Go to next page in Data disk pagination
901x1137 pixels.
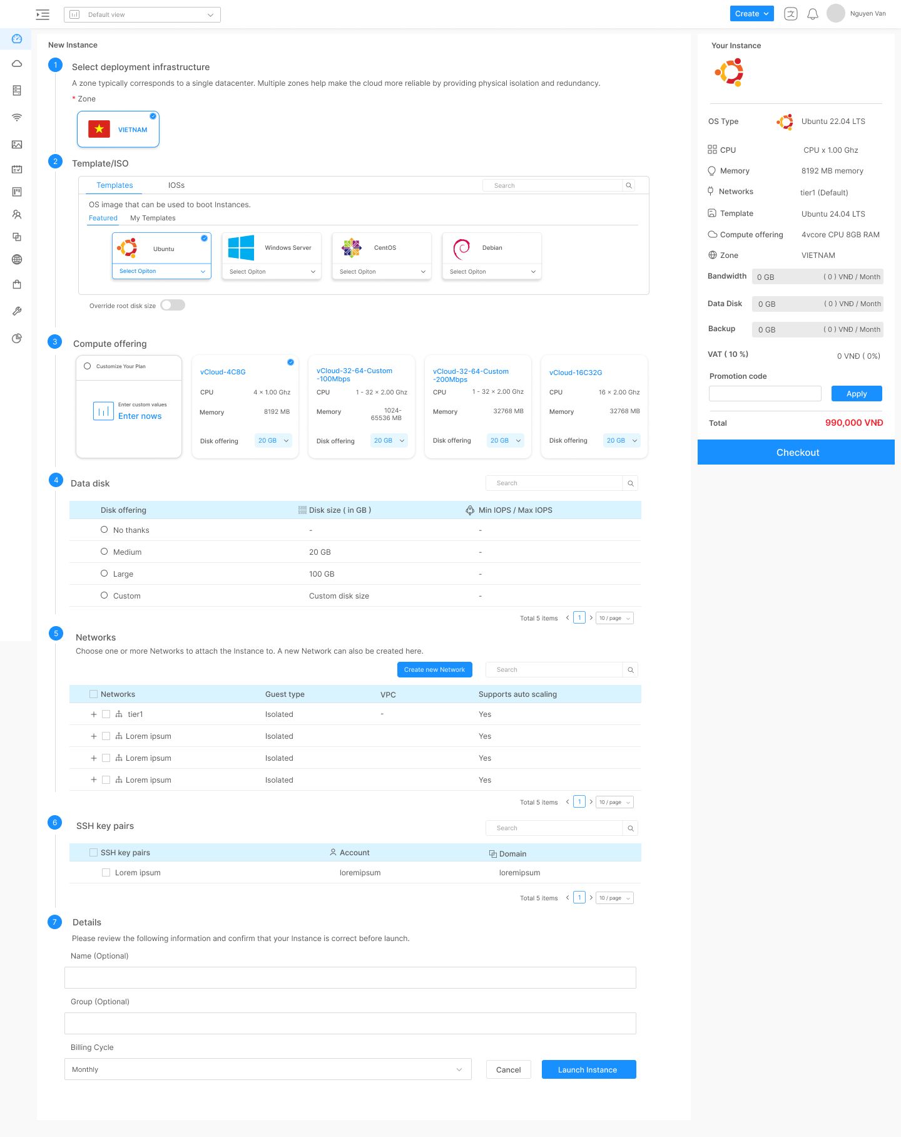click(x=591, y=618)
